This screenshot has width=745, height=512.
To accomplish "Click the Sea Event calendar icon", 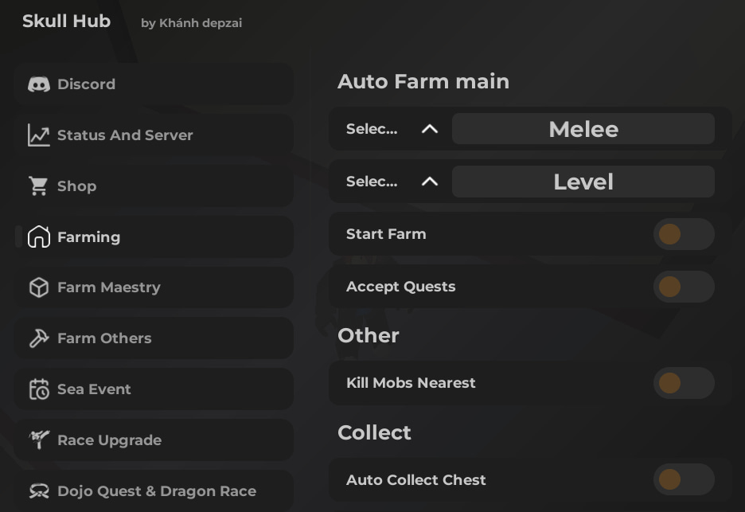I will (x=39, y=389).
